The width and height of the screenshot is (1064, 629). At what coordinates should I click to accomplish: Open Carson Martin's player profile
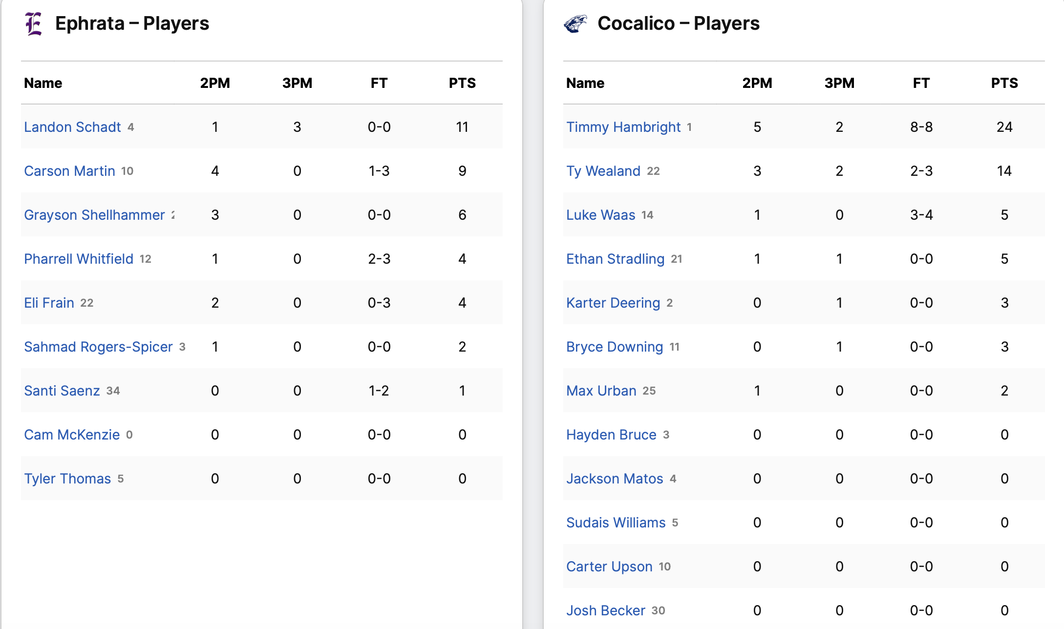coord(69,171)
